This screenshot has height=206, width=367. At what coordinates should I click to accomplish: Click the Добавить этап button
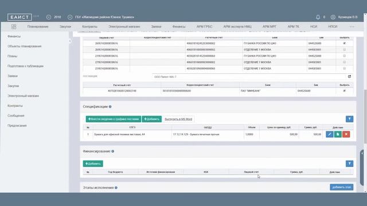(342, 187)
